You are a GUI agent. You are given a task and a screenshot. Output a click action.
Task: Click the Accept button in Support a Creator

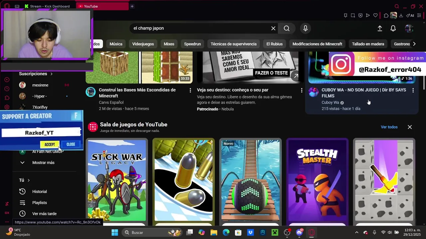(x=50, y=144)
